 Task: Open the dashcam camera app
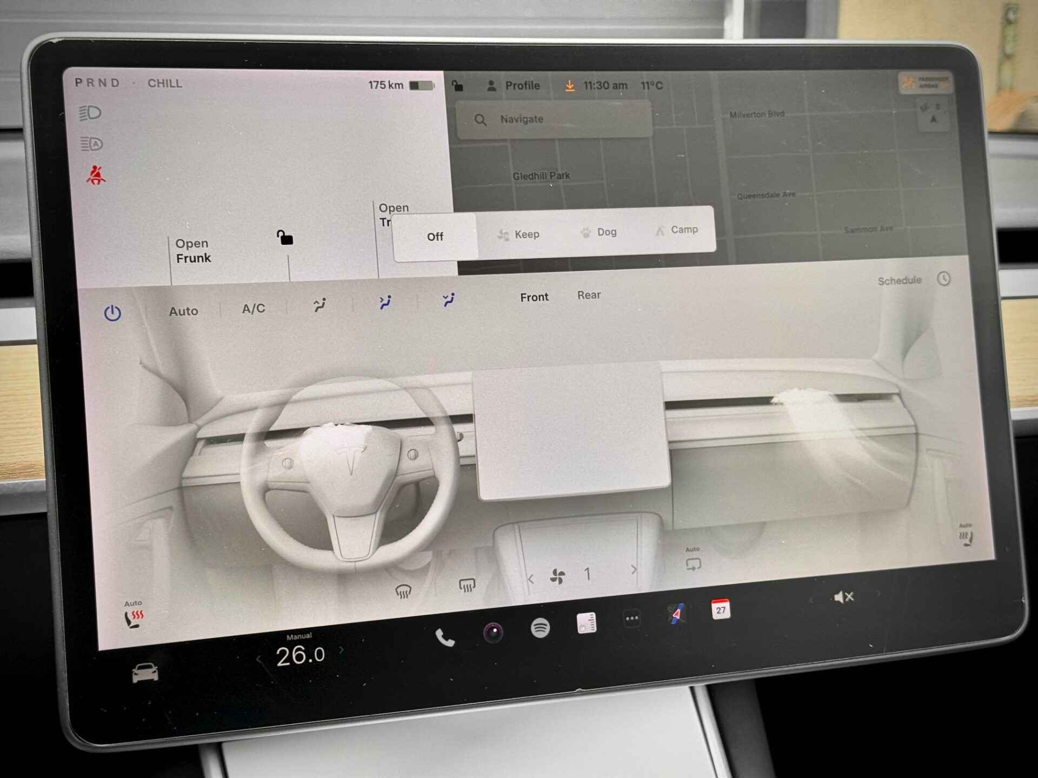click(x=493, y=632)
